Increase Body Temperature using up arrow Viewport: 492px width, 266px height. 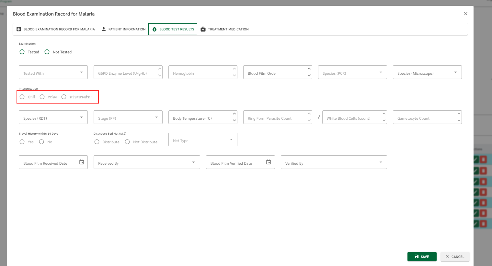pyautogui.click(x=235, y=114)
